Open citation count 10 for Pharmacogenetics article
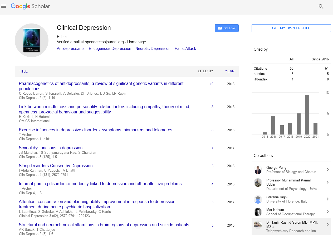Viewport: 333px width, 240px height. click(x=211, y=84)
